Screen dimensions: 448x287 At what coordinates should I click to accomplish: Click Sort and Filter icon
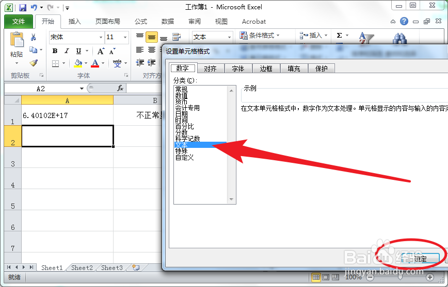pyautogui.click(x=366, y=38)
